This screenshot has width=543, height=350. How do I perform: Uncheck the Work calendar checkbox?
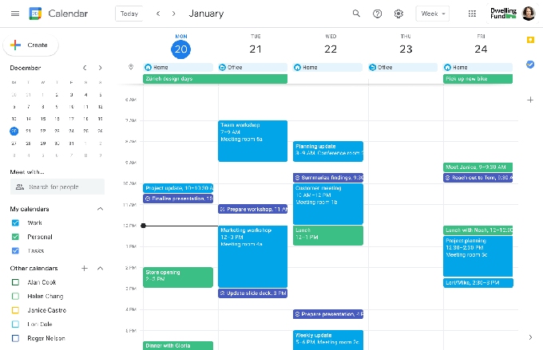point(15,223)
